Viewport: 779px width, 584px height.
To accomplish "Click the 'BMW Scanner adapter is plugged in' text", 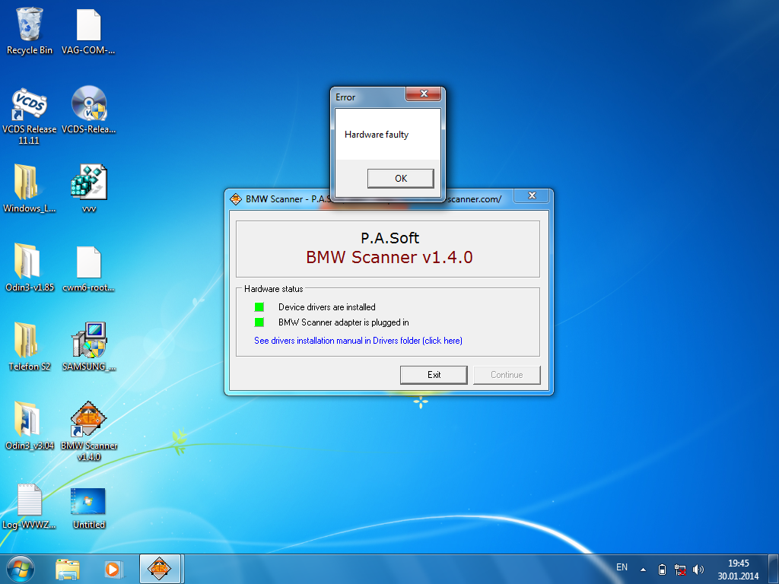I will click(344, 322).
